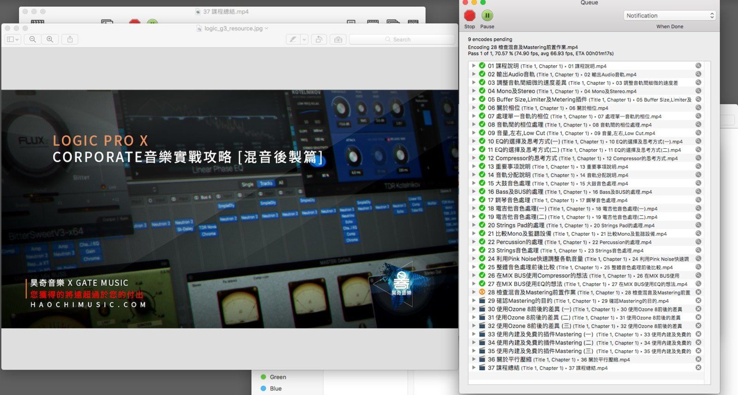Remove job 34 使用內建及免費的插件Mastering (二)

tap(698, 343)
